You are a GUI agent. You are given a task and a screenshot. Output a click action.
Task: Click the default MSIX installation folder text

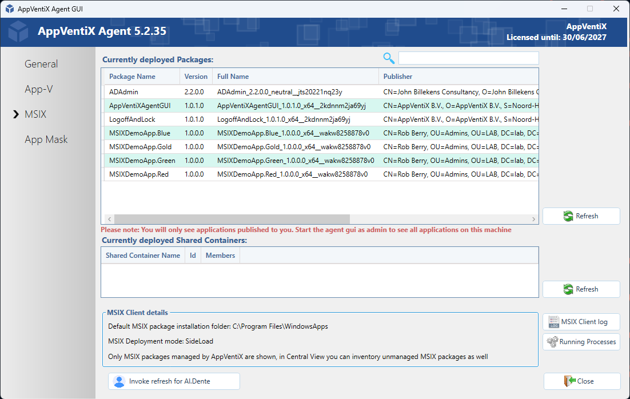(x=218, y=326)
